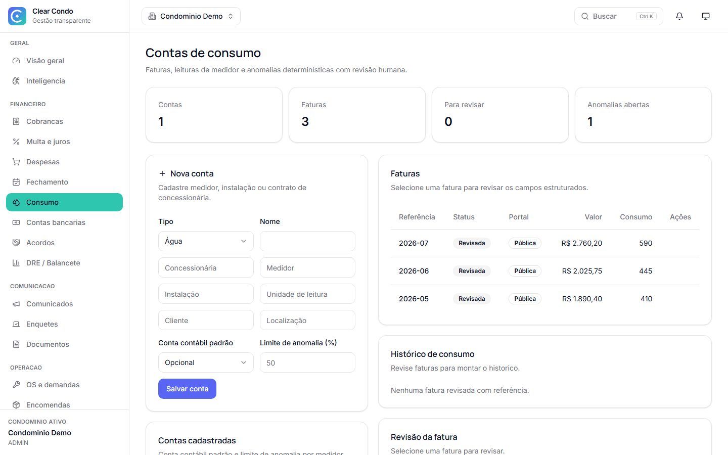728x455 pixels.
Task: Click the Comunicados megaphone icon
Action: (16, 304)
